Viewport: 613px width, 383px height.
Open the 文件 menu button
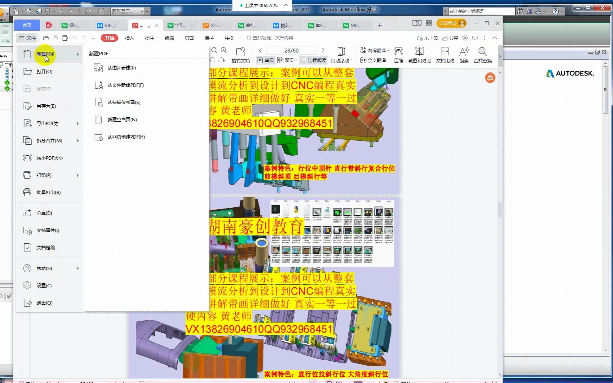point(27,38)
